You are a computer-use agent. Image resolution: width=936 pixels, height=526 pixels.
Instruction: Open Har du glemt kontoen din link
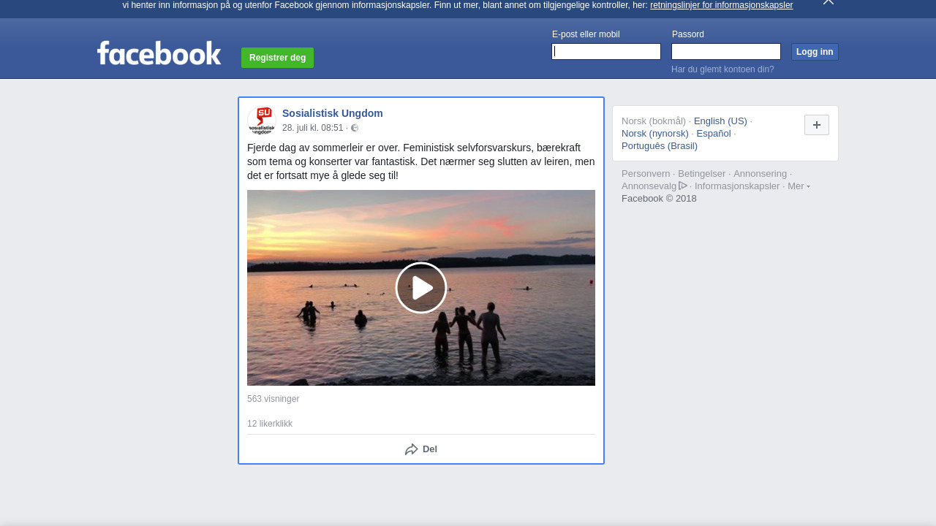click(722, 69)
